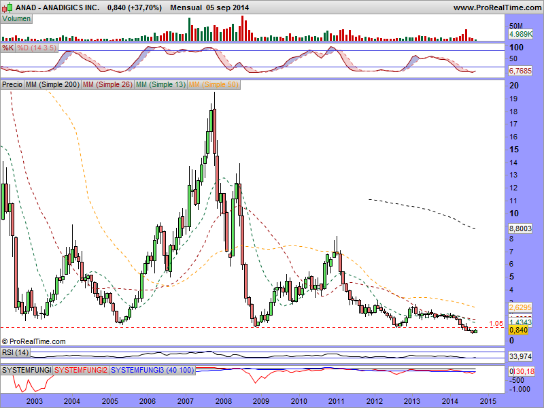Click the 2010 year label

click(x=299, y=401)
